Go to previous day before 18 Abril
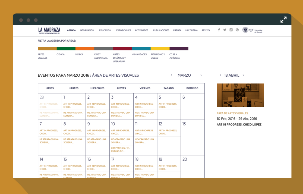Viewport: 303px width, 194px height. [x=220, y=75]
